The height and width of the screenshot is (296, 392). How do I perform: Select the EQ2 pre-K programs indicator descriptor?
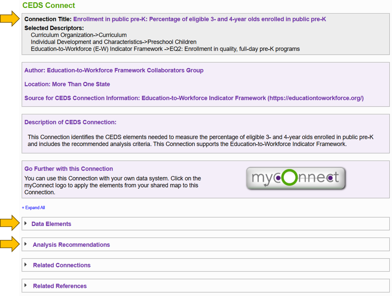[x=165, y=49]
